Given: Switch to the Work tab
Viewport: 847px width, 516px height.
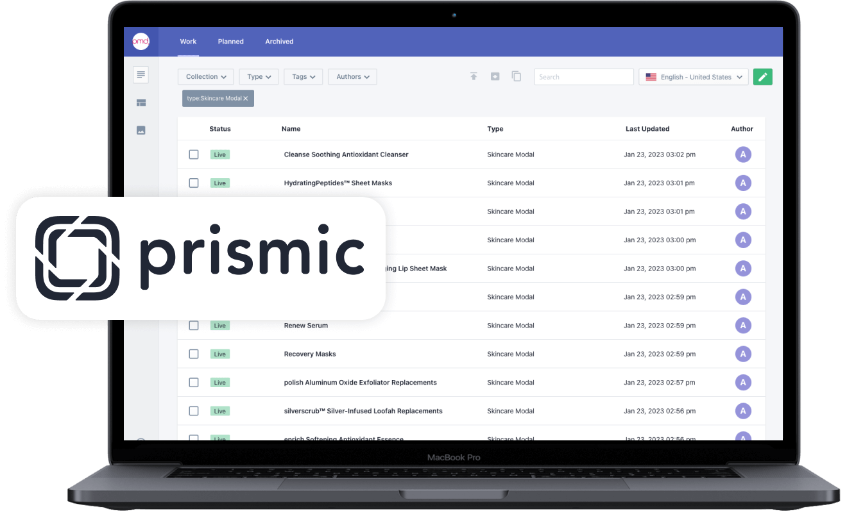Looking at the screenshot, I should tap(188, 42).
